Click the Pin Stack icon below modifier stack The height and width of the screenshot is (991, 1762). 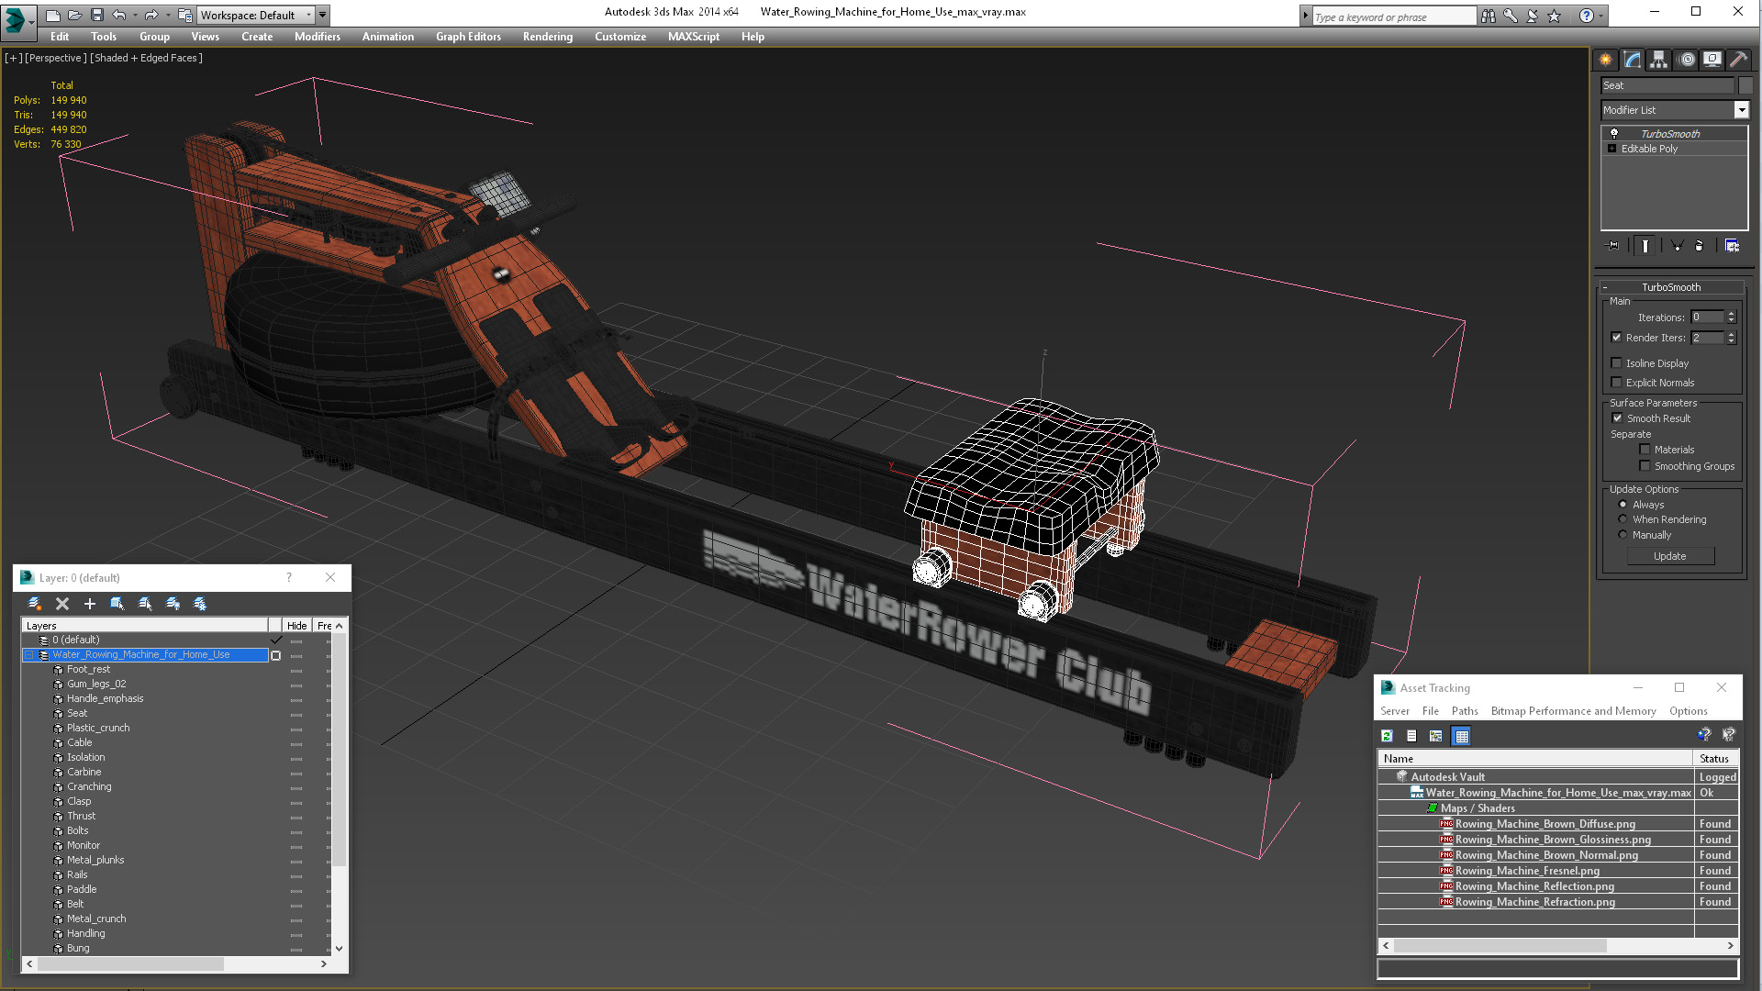click(x=1612, y=246)
